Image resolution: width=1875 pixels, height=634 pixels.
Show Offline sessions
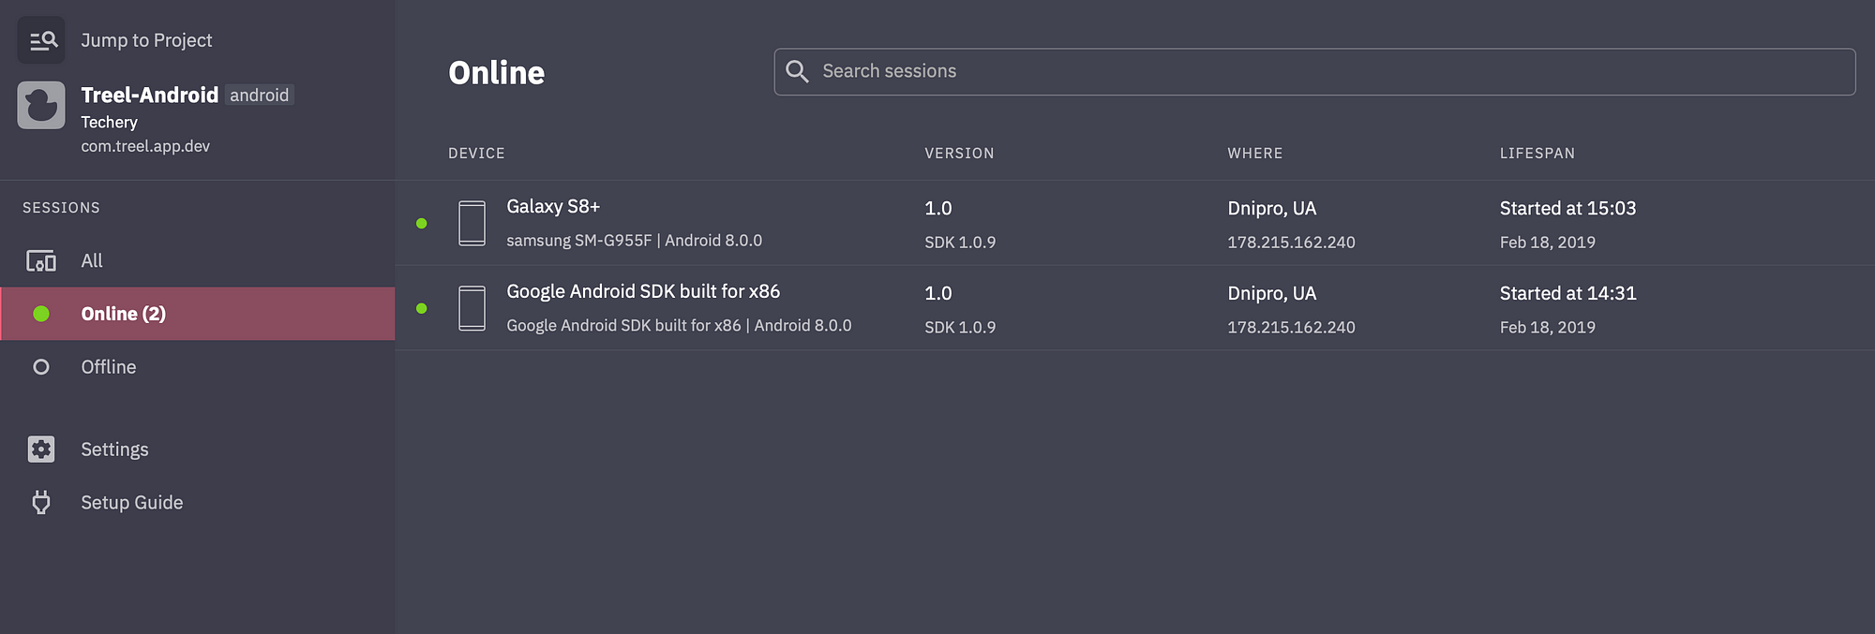pyautogui.click(x=197, y=367)
